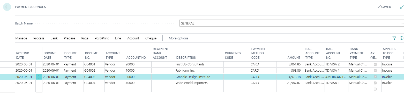
Task: Sort by the Amount column header
Action: (294, 57)
